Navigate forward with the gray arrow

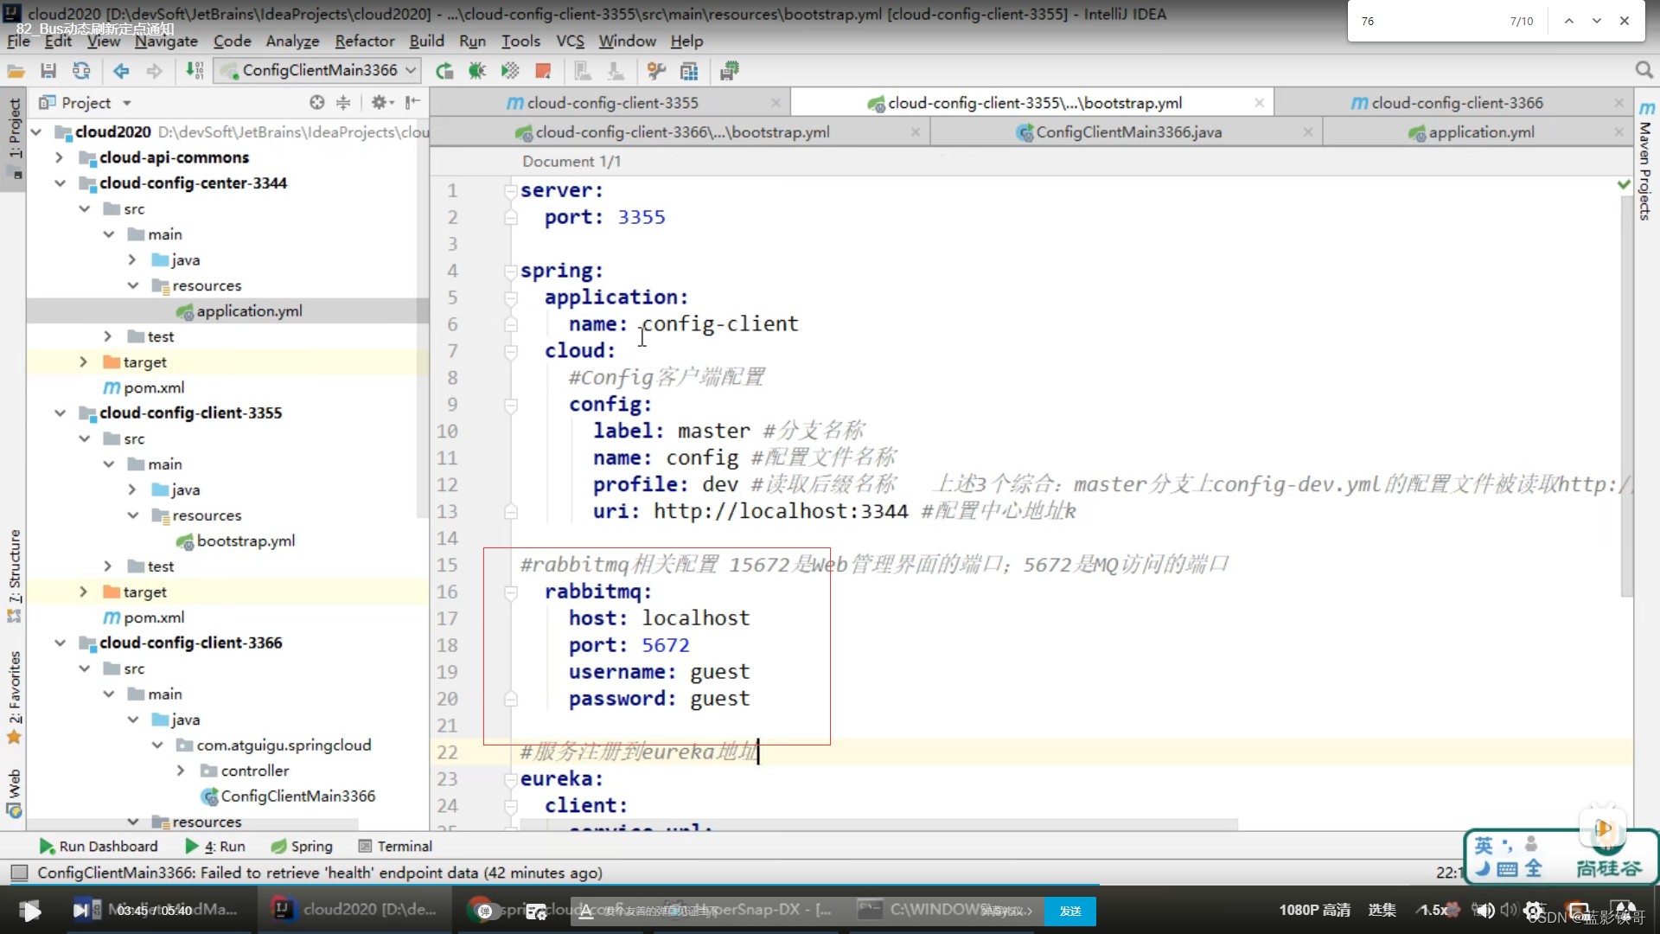pyautogui.click(x=155, y=71)
